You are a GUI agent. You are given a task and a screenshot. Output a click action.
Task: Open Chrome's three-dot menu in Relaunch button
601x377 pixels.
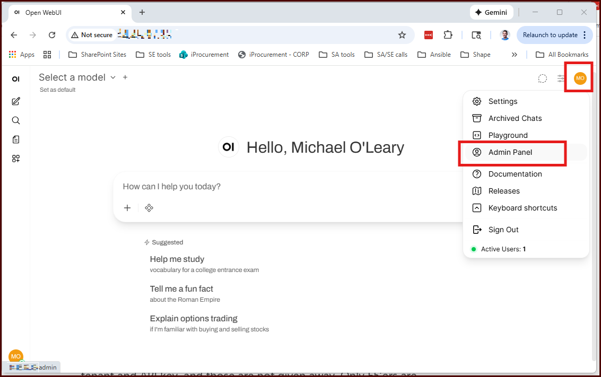(585, 35)
